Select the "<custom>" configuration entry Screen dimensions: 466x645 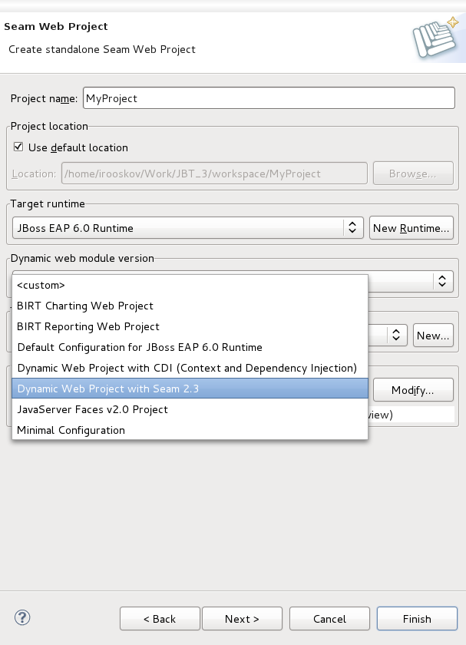click(x=42, y=285)
